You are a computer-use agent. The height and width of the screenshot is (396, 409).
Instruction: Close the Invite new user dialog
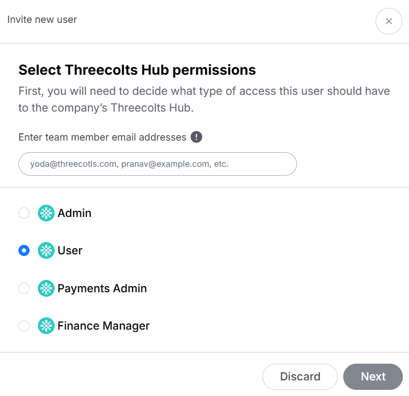[x=388, y=21]
